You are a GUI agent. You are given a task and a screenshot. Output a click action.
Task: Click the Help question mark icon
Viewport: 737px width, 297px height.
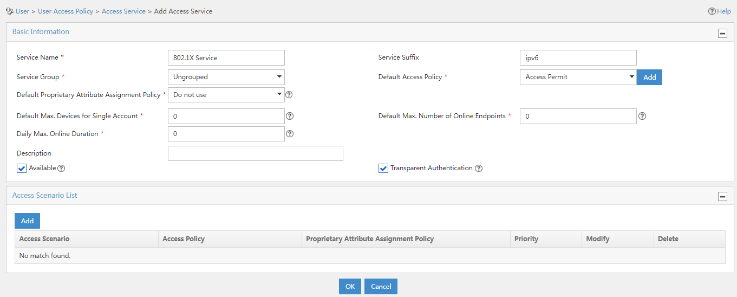(x=712, y=11)
